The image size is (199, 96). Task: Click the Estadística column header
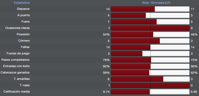click(x=22, y=3)
